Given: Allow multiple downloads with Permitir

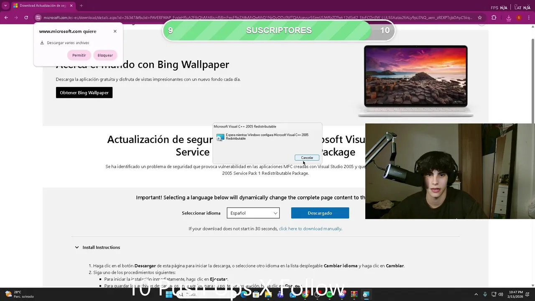Looking at the screenshot, I should coord(79,55).
